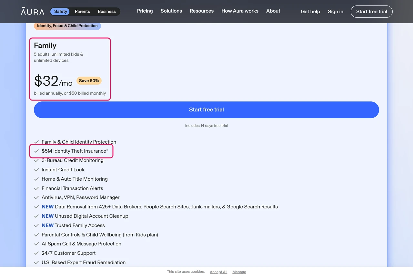Viewport: 413px width, 277px height.
Task: Click the $32/mo price
Action: point(53,81)
